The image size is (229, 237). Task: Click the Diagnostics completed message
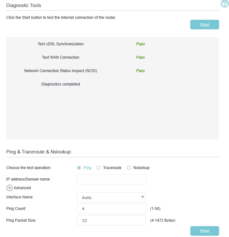click(x=60, y=84)
